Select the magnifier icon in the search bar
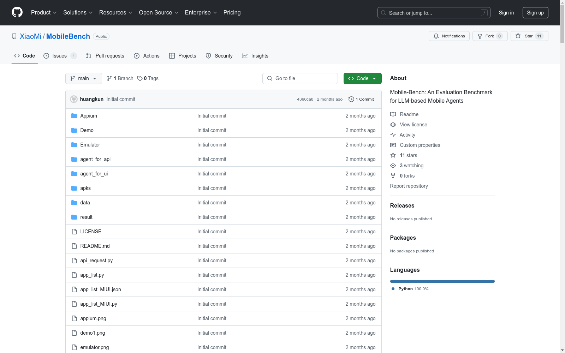The height and width of the screenshot is (353, 565). 383,13
